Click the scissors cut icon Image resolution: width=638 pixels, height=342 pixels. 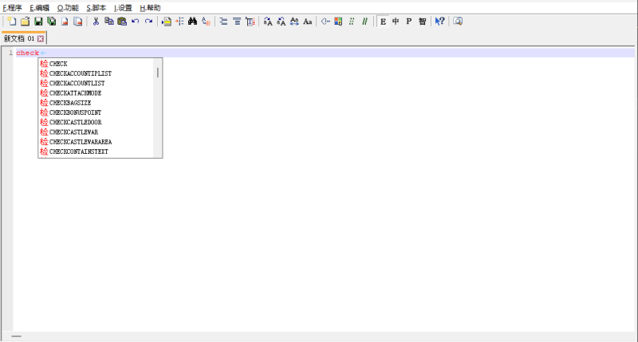point(96,22)
